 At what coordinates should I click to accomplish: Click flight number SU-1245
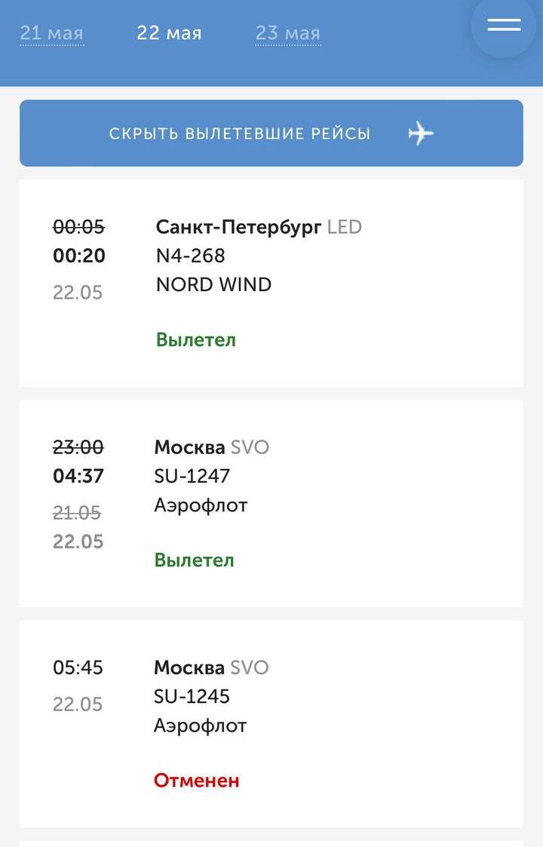(192, 696)
